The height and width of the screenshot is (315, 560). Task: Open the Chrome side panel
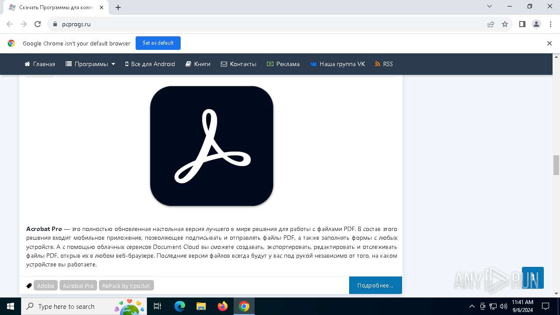(522, 24)
